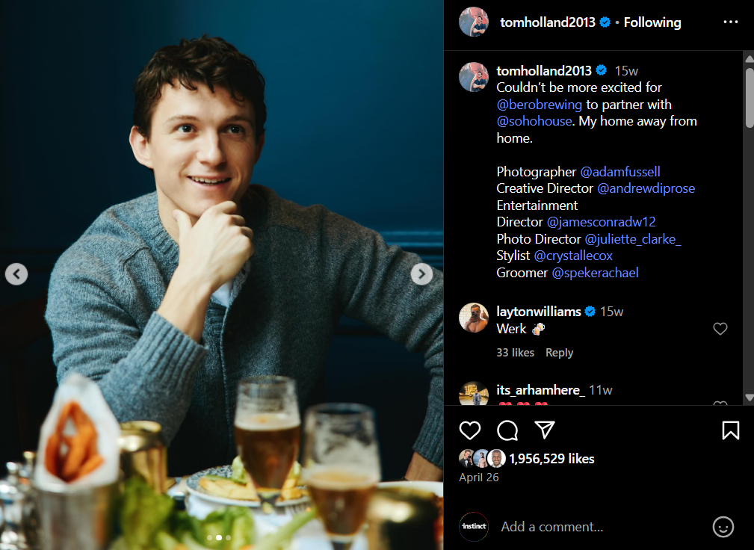Open tomholland2013's profile picture in the header
This screenshot has width=754, height=550.
click(473, 22)
